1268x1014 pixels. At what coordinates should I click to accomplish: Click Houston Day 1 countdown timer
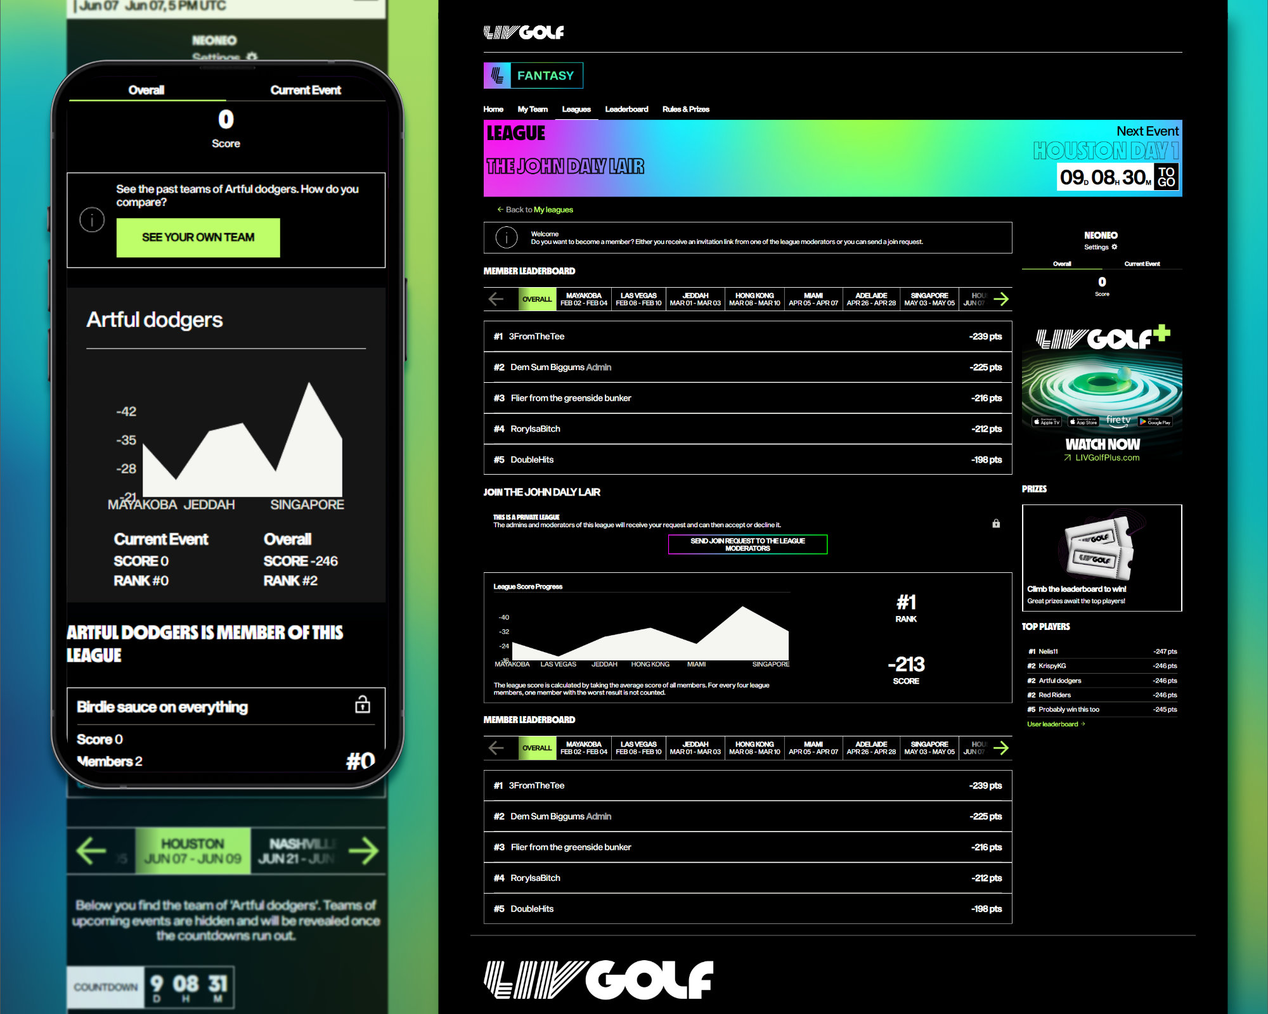[1118, 177]
